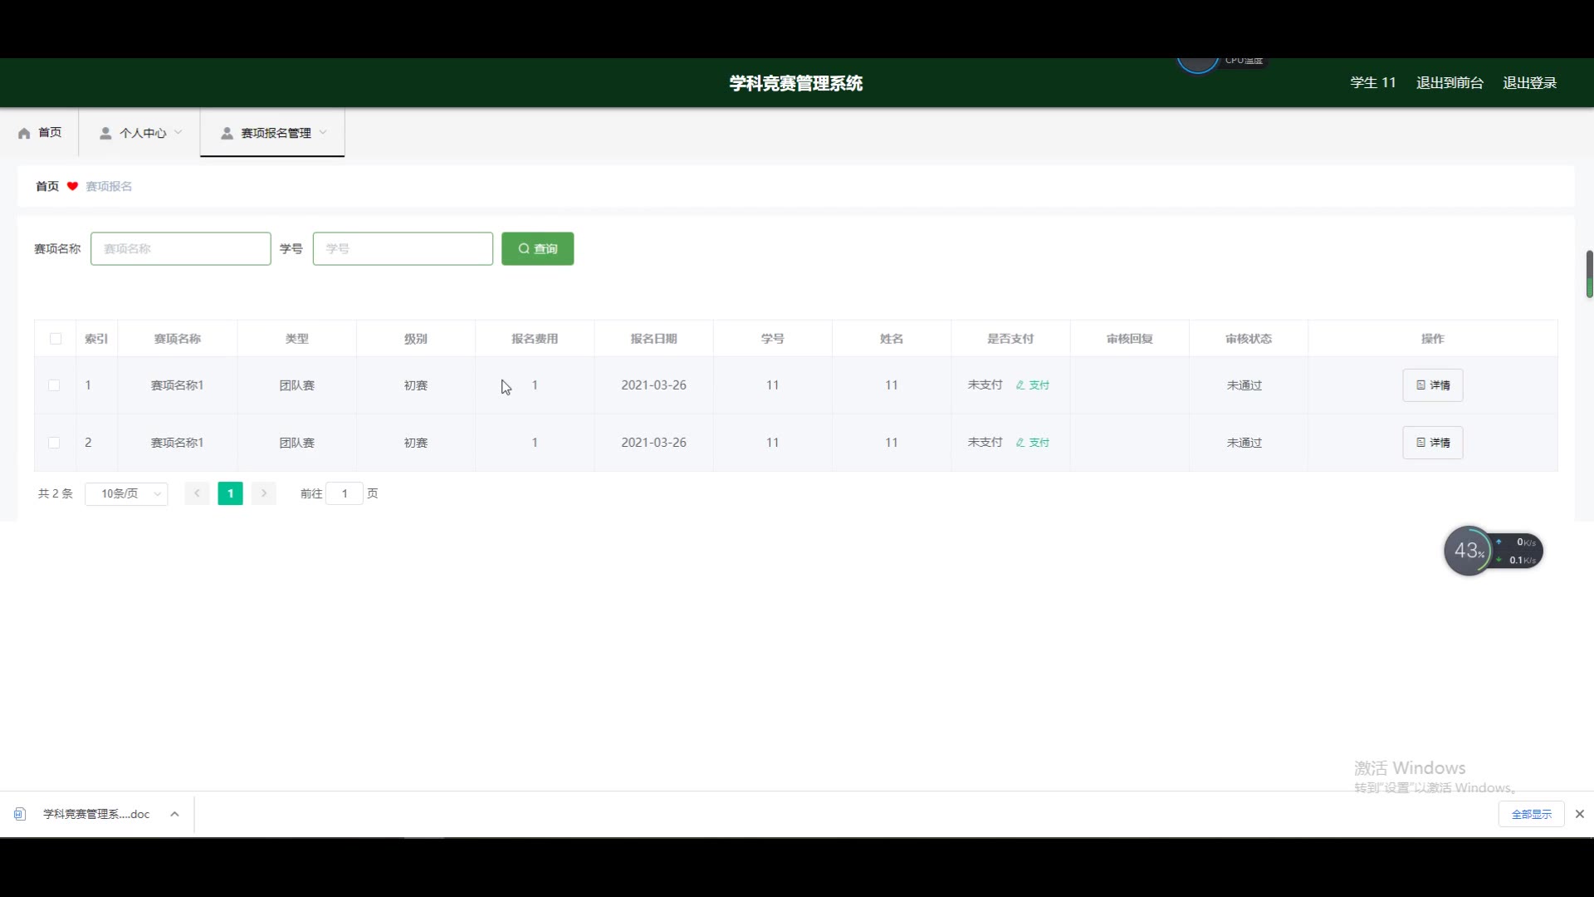Click 退出到前台 in the header
Viewport: 1594px width, 897px height.
[x=1450, y=82]
